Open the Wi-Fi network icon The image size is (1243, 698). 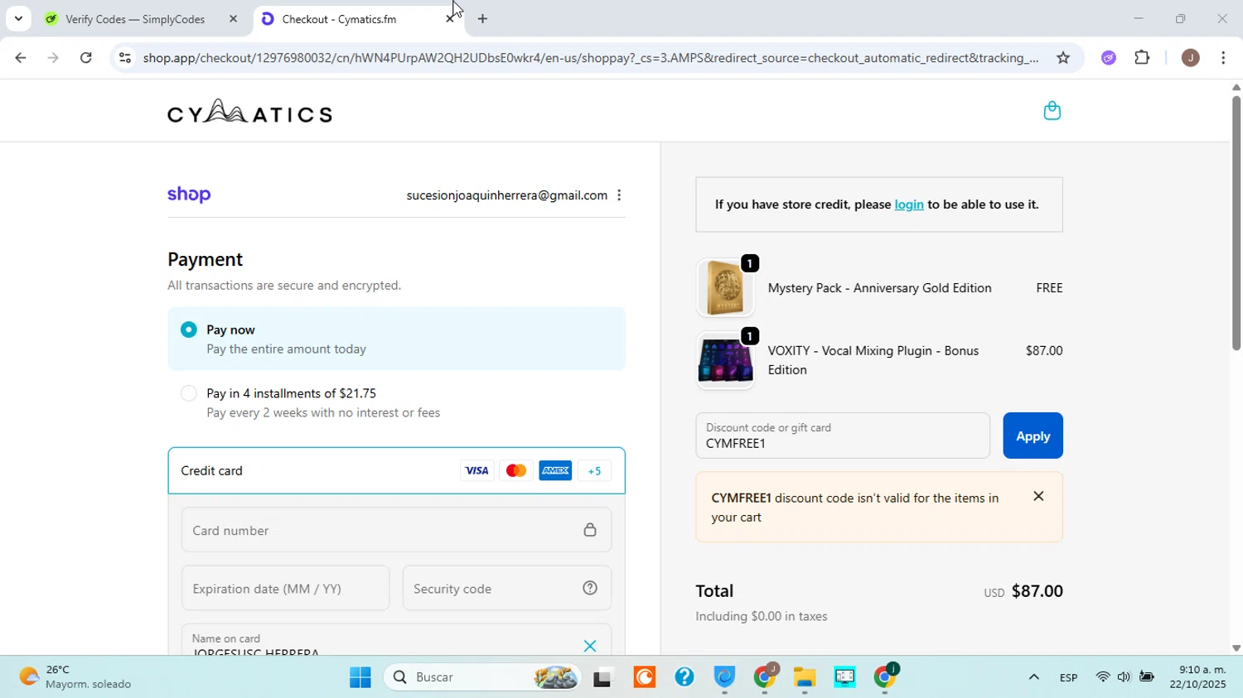[1102, 677]
